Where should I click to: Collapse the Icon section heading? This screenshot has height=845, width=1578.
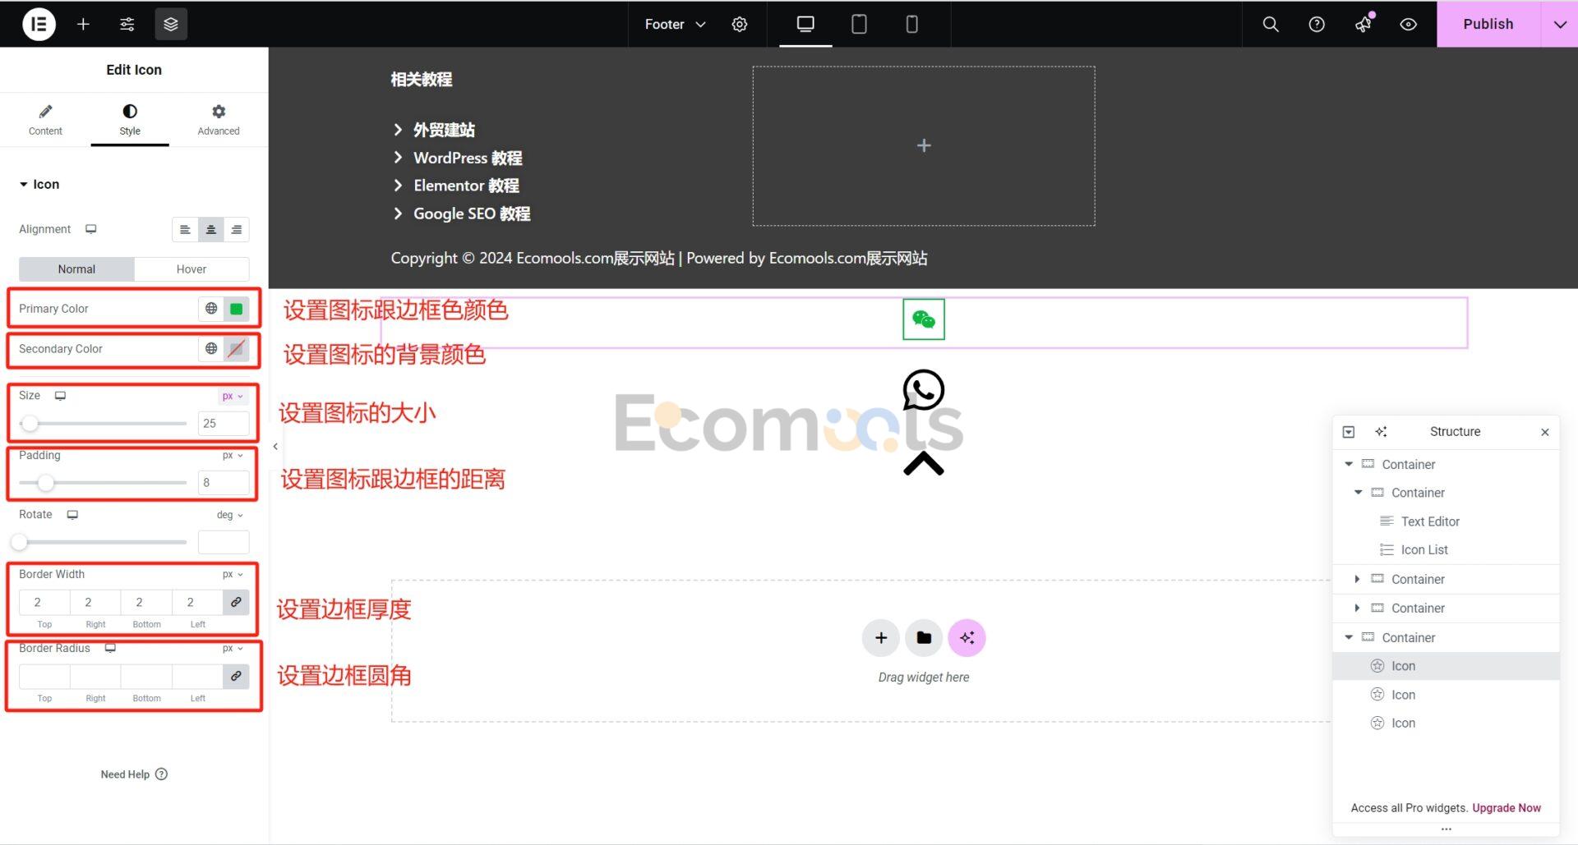coord(39,184)
